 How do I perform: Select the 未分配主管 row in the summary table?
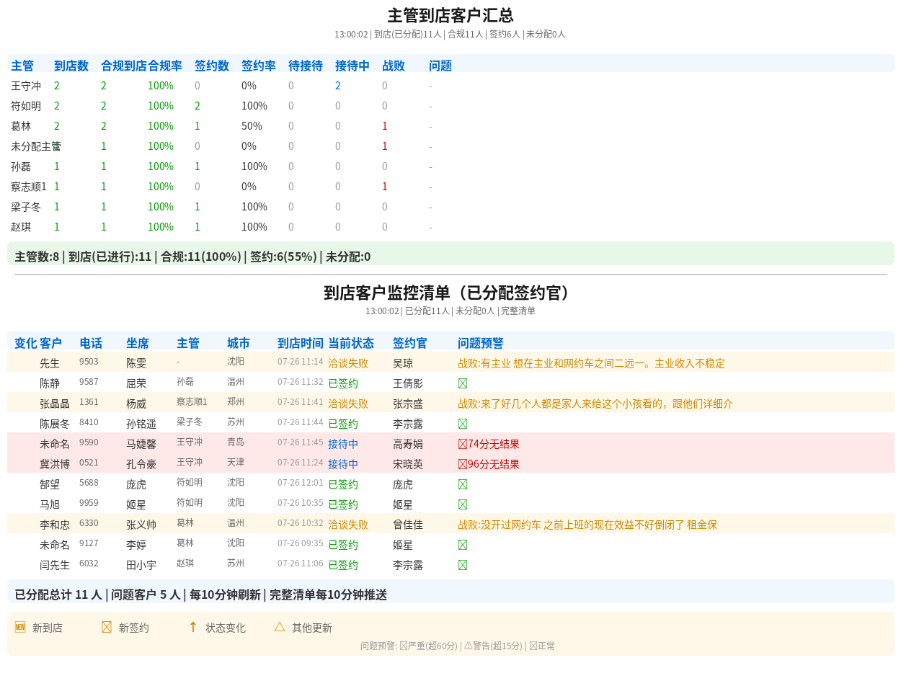coord(36,146)
